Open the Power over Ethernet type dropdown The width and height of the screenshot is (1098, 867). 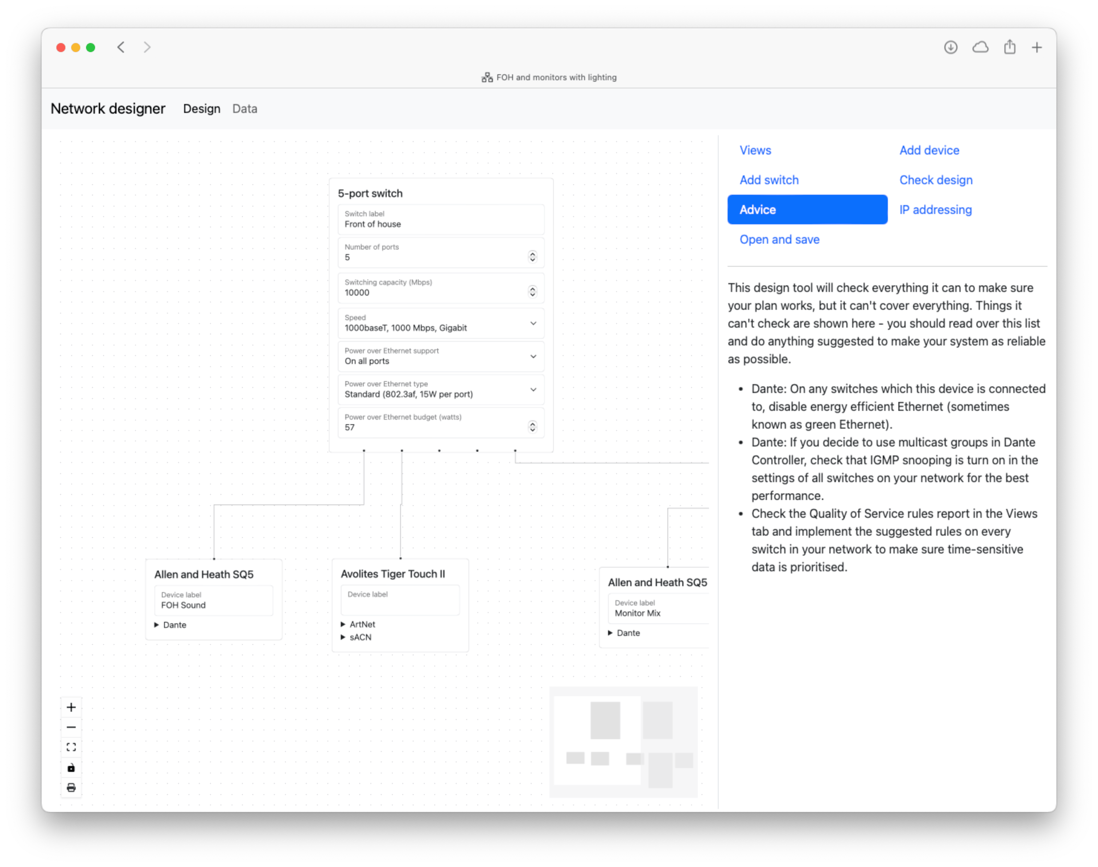click(533, 390)
